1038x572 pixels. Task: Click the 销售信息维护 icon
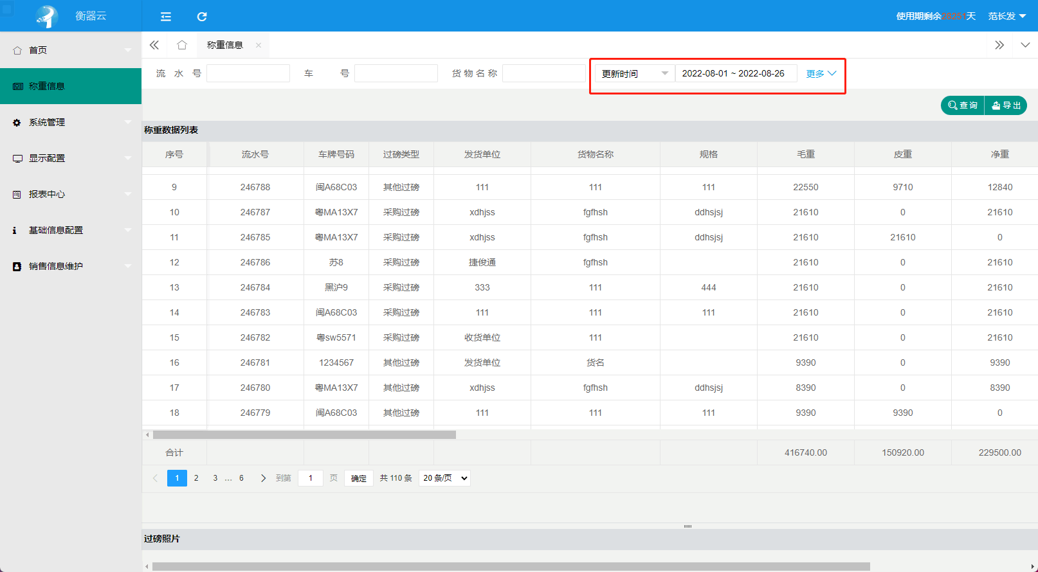coord(17,266)
